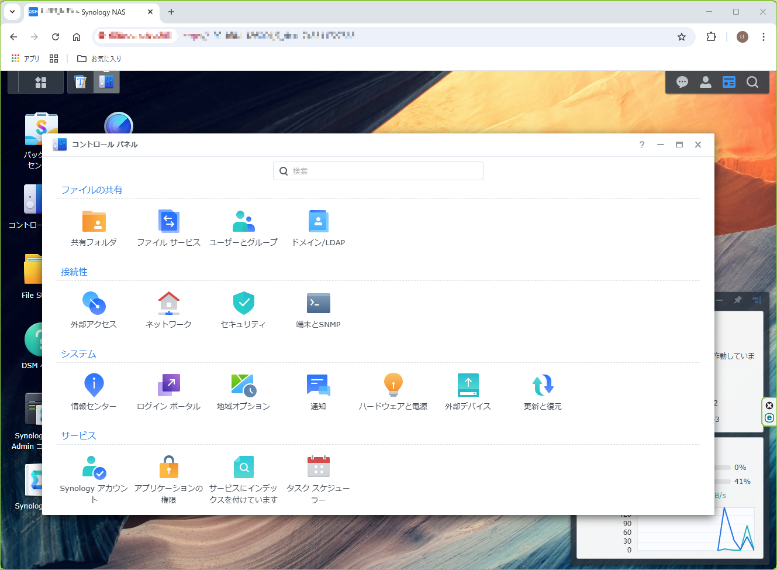Select the System (システム) heading
The image size is (777, 570).
(78, 353)
